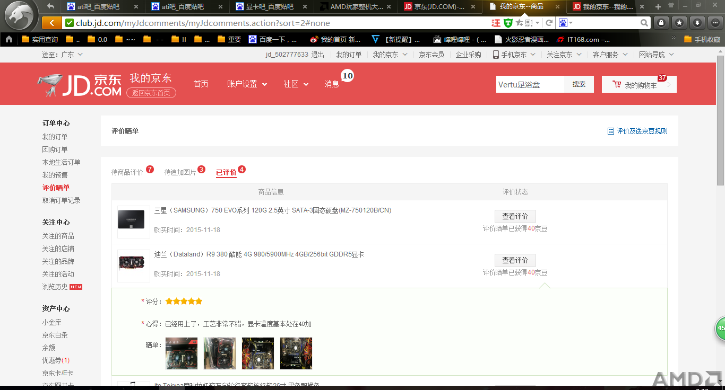Click the browser back arrow button
Screen dimensions: 725x390
click(51, 23)
